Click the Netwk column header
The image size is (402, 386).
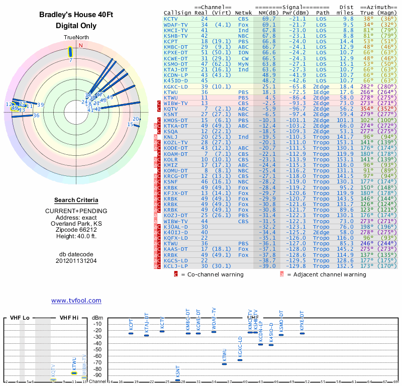(243, 13)
